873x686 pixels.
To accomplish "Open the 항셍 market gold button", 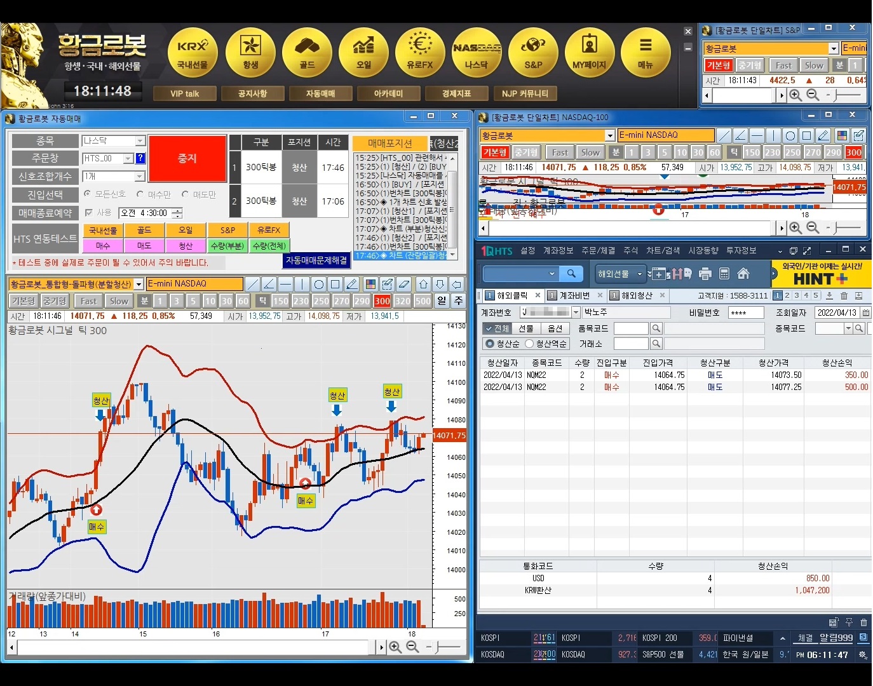I will click(x=250, y=53).
